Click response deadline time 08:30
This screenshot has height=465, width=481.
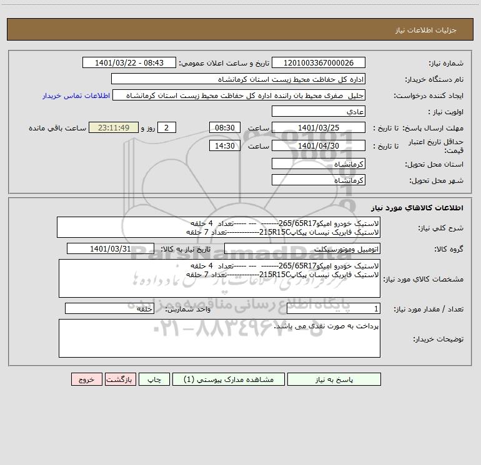(x=224, y=127)
